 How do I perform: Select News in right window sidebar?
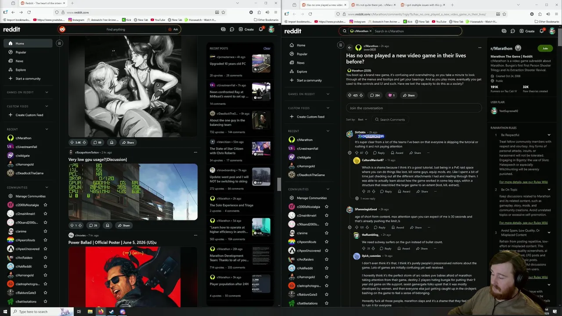300,63
